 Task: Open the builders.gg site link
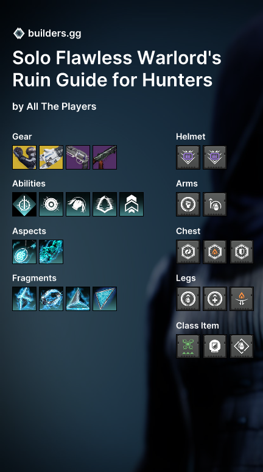(54, 34)
